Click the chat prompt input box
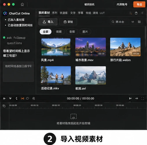 (x=18, y=72)
